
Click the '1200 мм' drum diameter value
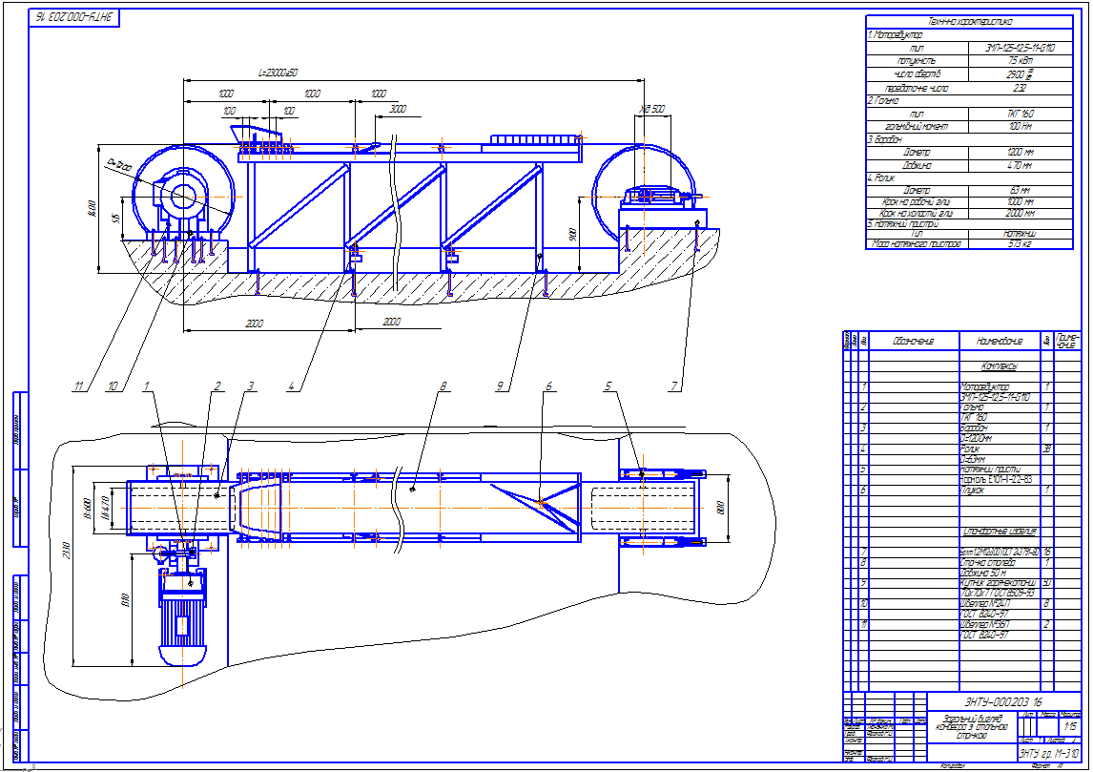(1020, 152)
